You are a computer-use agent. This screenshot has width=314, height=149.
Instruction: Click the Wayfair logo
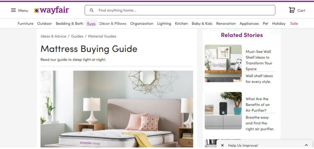(52, 10)
